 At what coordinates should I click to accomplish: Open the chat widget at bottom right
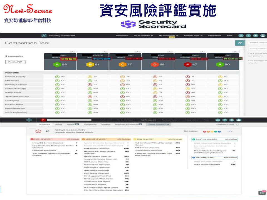[x=262, y=192]
